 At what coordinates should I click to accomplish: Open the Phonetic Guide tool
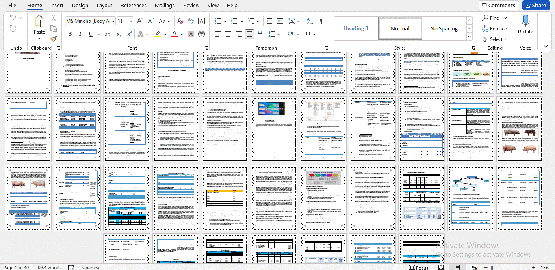[191, 21]
